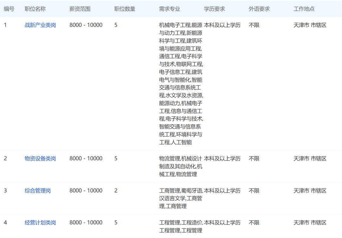
Task: Open the 物资设备类岗 job link
Action: (x=40, y=159)
